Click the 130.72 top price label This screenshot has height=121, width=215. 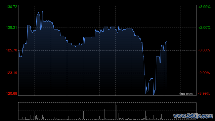point(12,7)
